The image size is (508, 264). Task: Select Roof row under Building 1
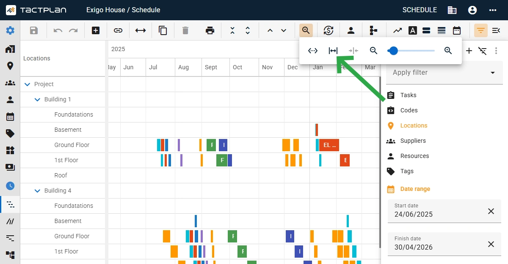pos(63,175)
